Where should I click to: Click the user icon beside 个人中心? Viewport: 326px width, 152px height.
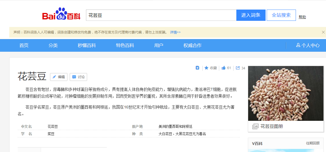point(298,45)
